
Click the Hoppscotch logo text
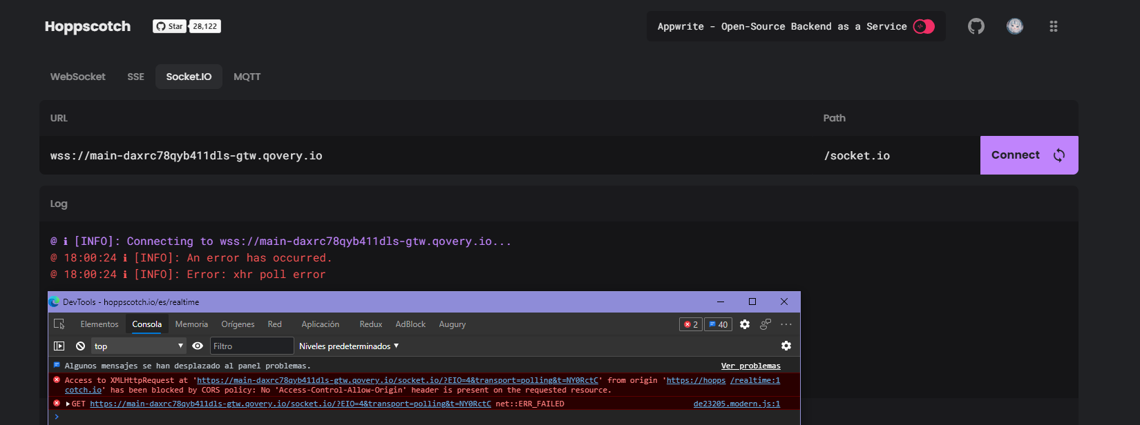(88, 26)
